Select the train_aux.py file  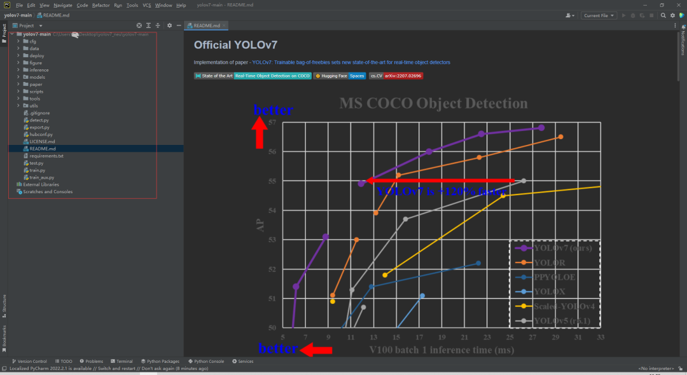(x=41, y=177)
